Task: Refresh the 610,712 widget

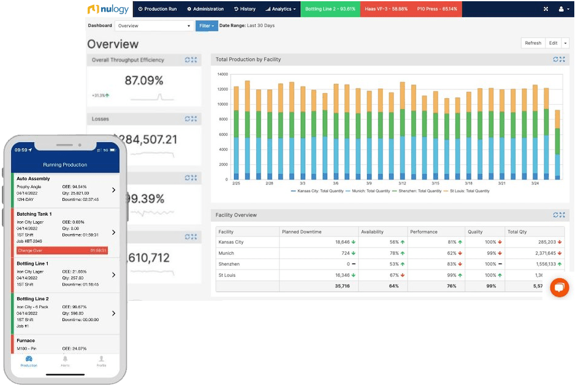Action: [188, 237]
